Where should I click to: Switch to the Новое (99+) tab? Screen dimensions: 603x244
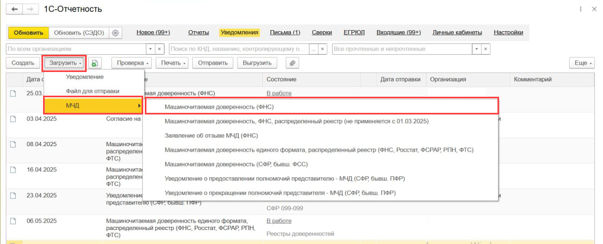[x=153, y=33]
